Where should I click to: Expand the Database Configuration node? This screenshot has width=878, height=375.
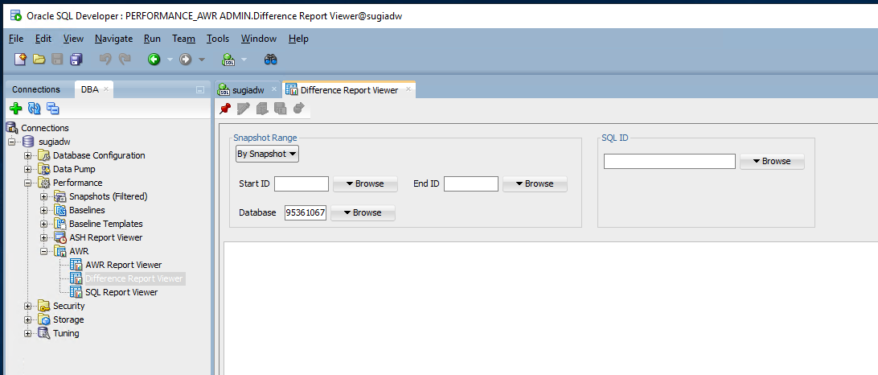tap(27, 155)
